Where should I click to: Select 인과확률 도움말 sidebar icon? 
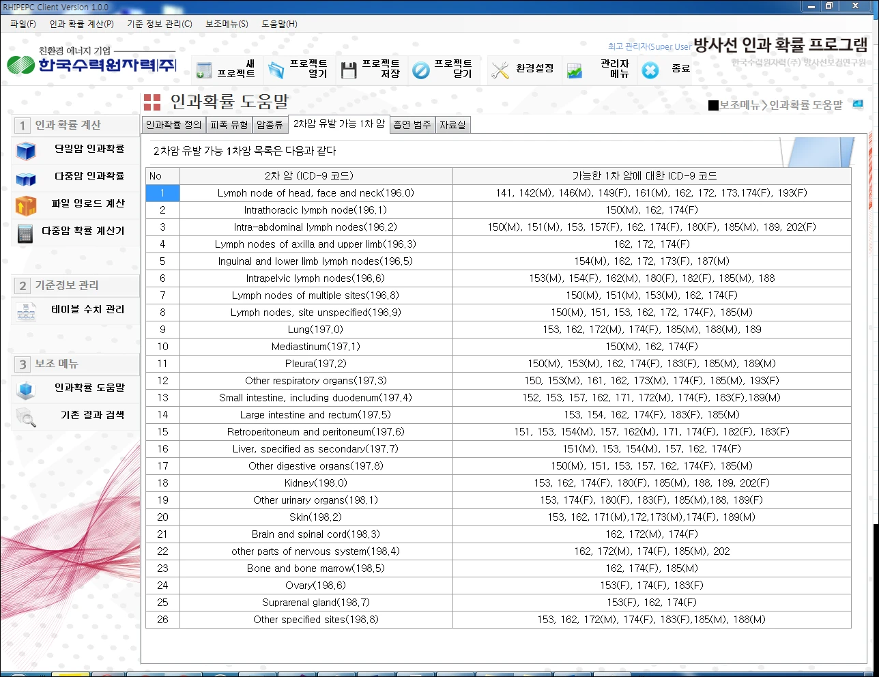coord(26,390)
